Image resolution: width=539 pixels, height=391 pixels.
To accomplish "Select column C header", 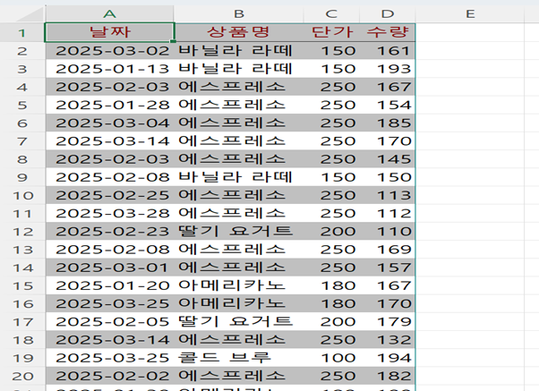I will (x=331, y=14).
